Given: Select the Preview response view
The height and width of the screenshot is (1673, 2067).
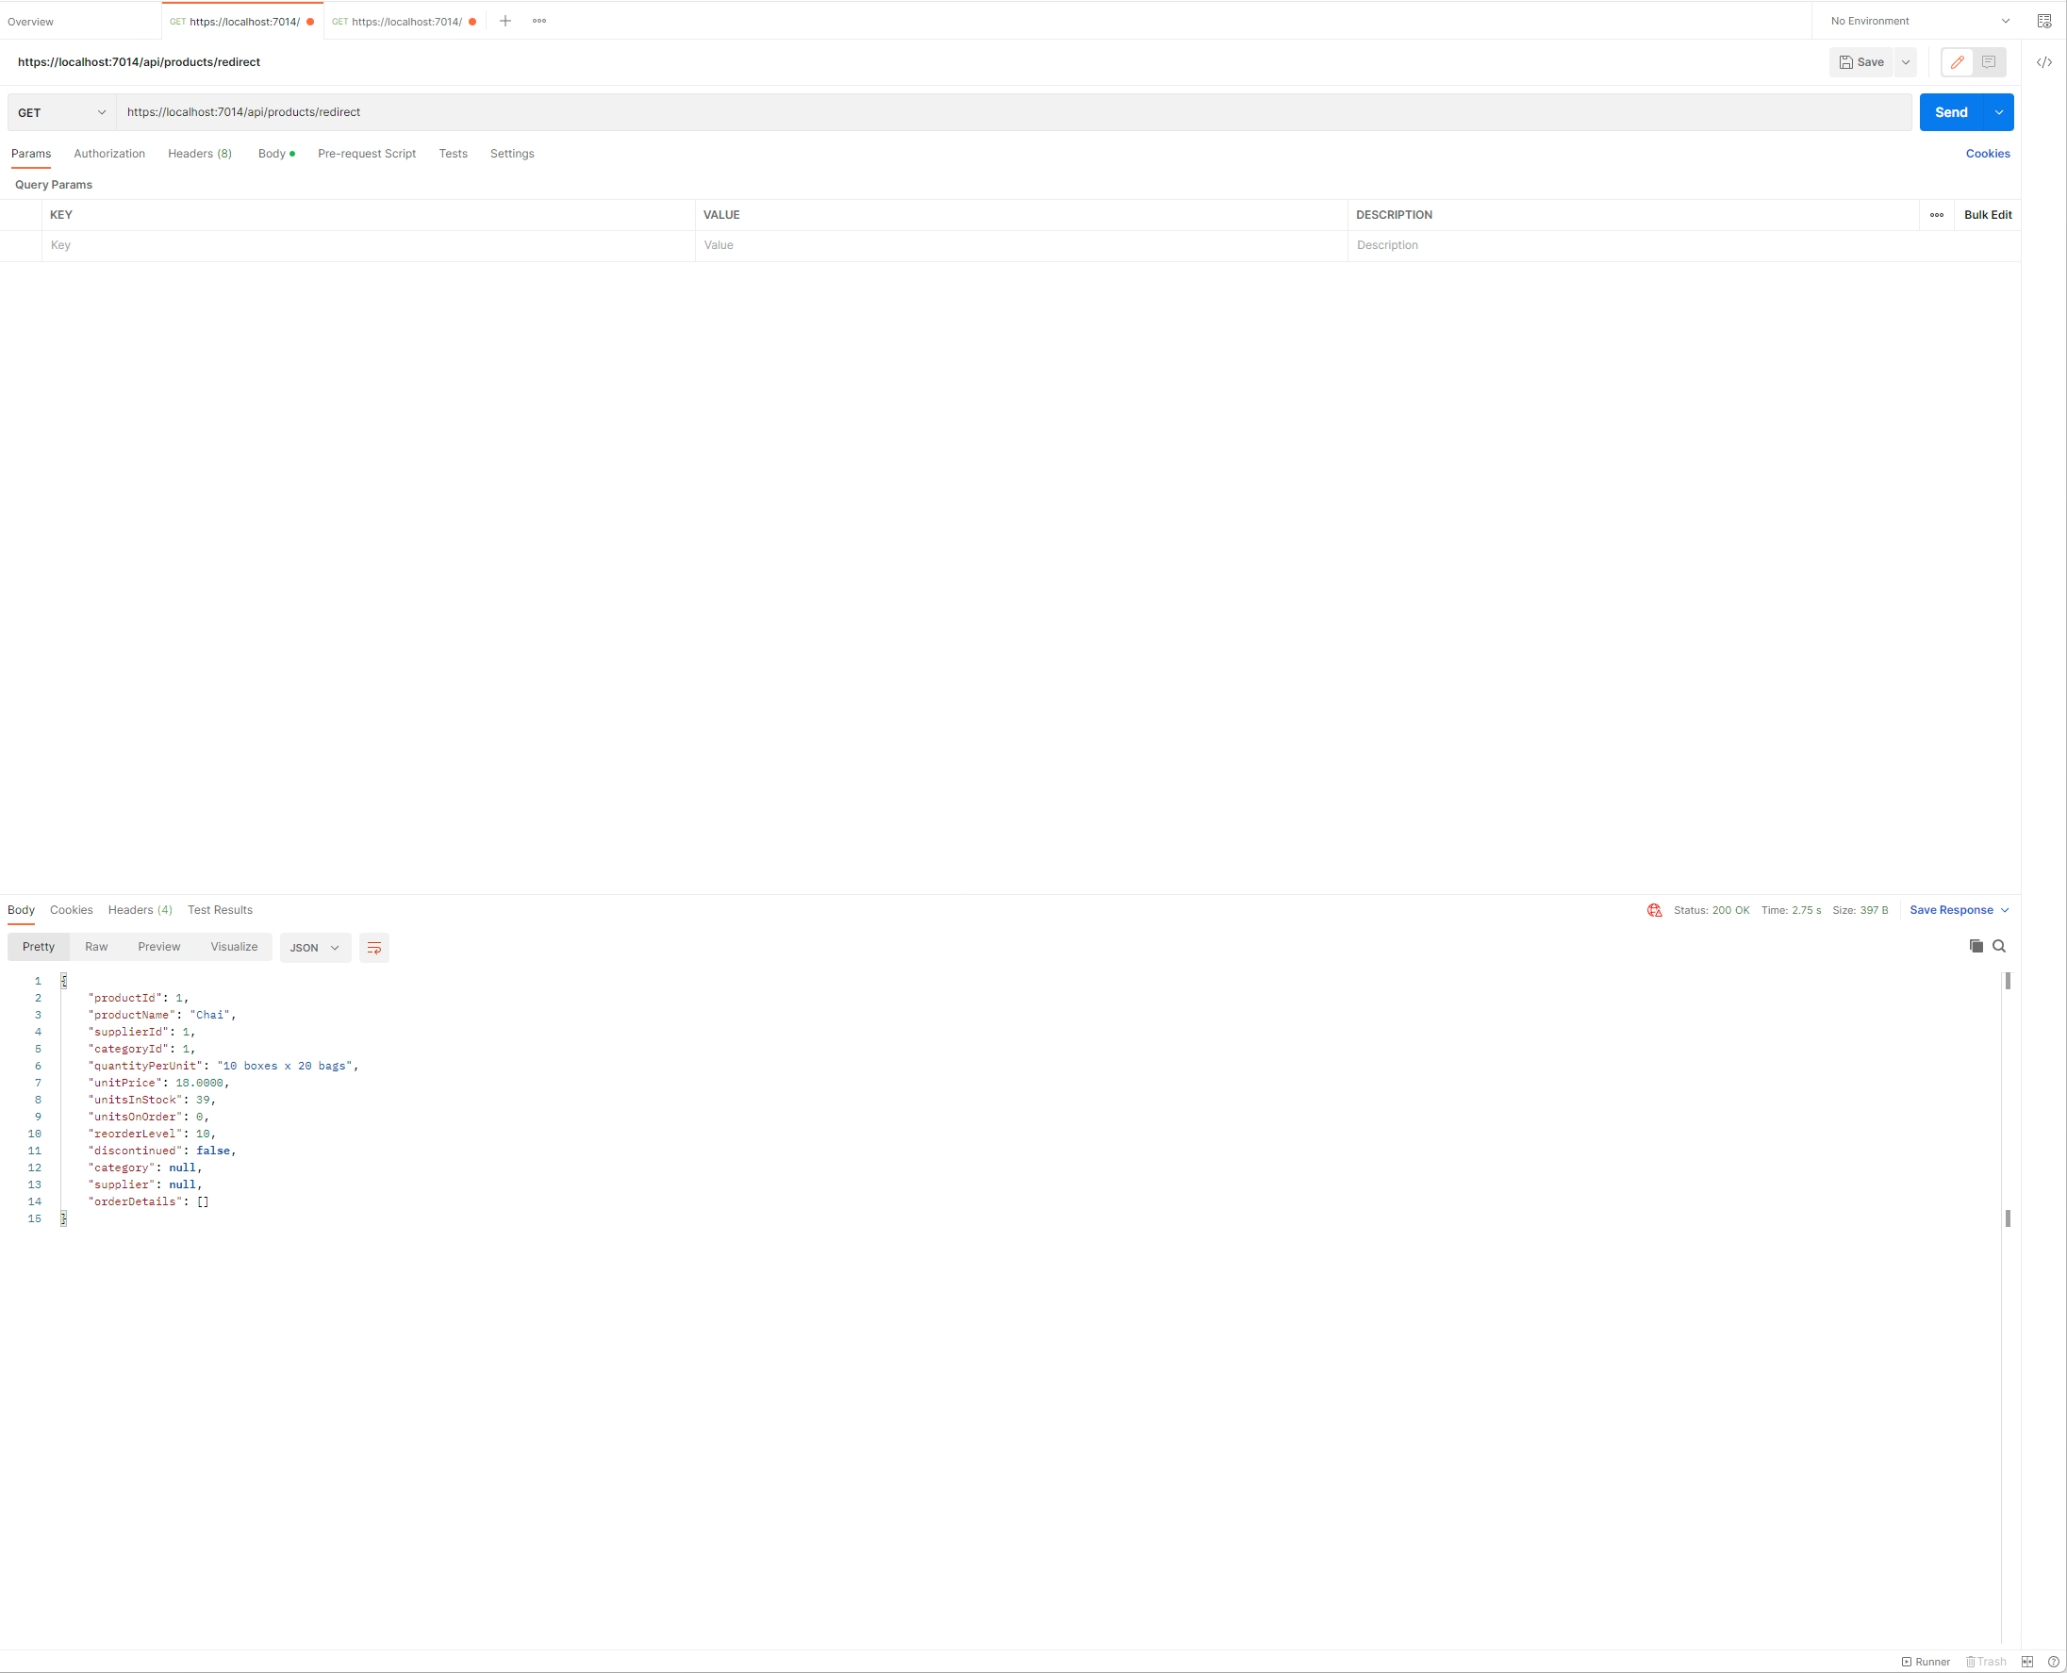Looking at the screenshot, I should (x=159, y=948).
